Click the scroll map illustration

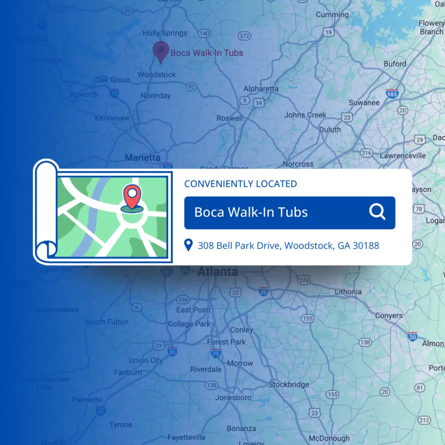103,212
